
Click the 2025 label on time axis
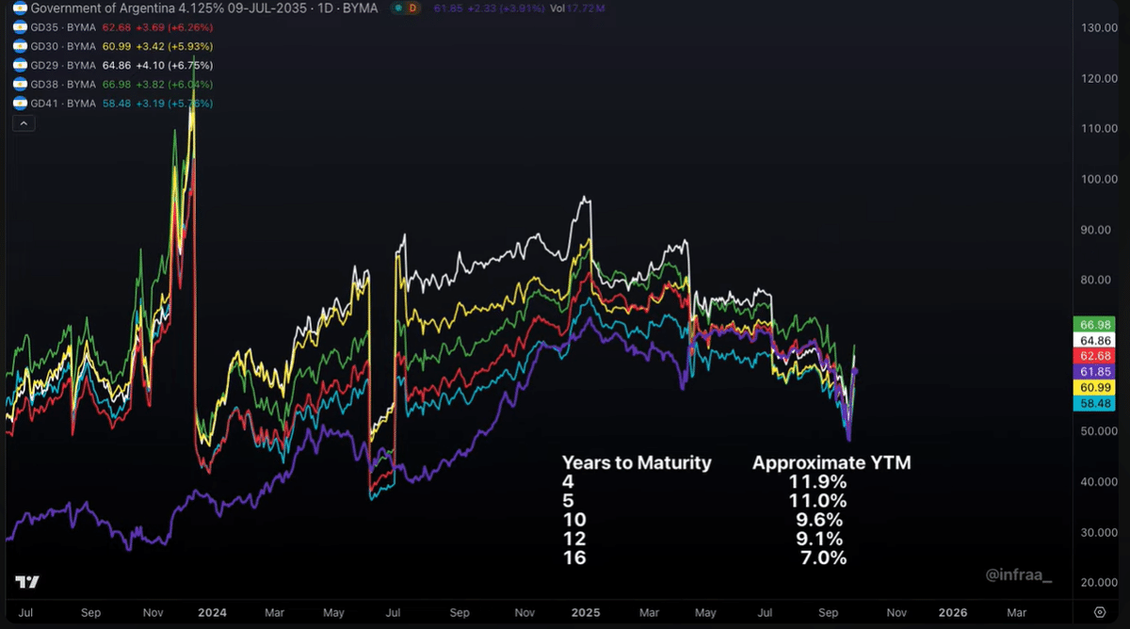[585, 612]
